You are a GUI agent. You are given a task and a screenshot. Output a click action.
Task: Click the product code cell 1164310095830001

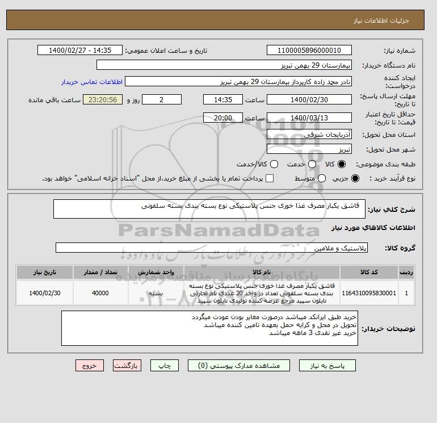point(369,293)
